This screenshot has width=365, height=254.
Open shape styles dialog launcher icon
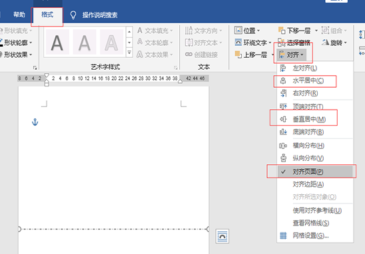[35, 68]
